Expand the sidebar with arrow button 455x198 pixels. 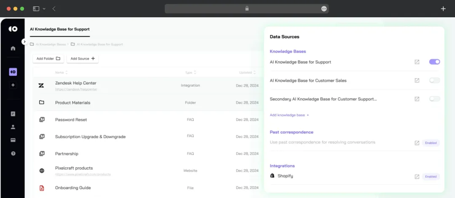pos(24,42)
